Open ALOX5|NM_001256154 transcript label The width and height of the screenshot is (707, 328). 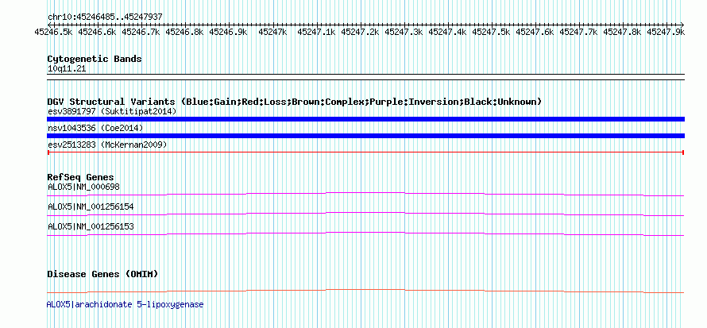tap(91, 206)
